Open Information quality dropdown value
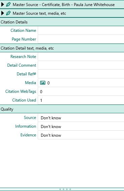Screen dimensions: 124x191 tap(81, 126)
